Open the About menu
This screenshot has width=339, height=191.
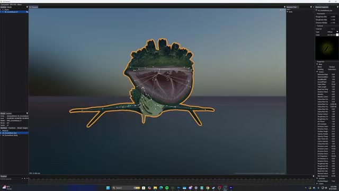pos(20,4)
